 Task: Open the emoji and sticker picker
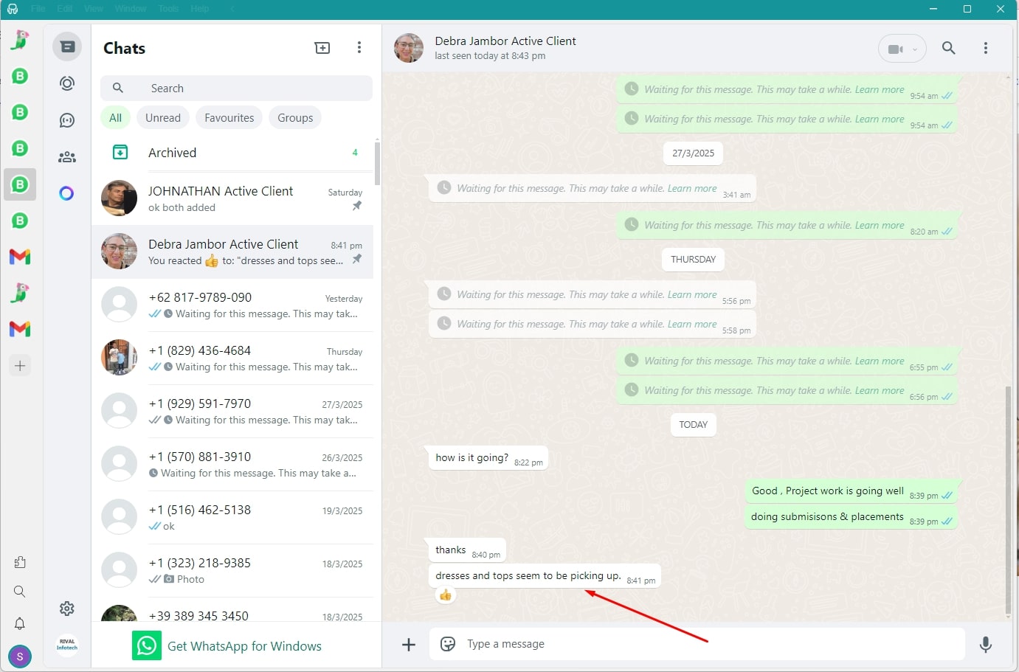point(448,645)
